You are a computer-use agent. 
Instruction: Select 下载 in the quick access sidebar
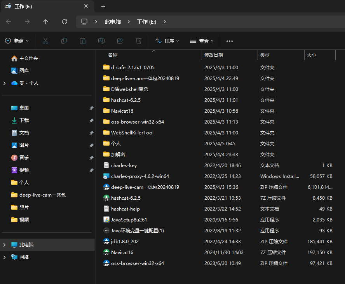pos(24,120)
